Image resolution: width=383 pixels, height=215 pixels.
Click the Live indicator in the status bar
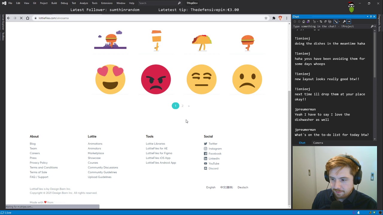coord(6,213)
